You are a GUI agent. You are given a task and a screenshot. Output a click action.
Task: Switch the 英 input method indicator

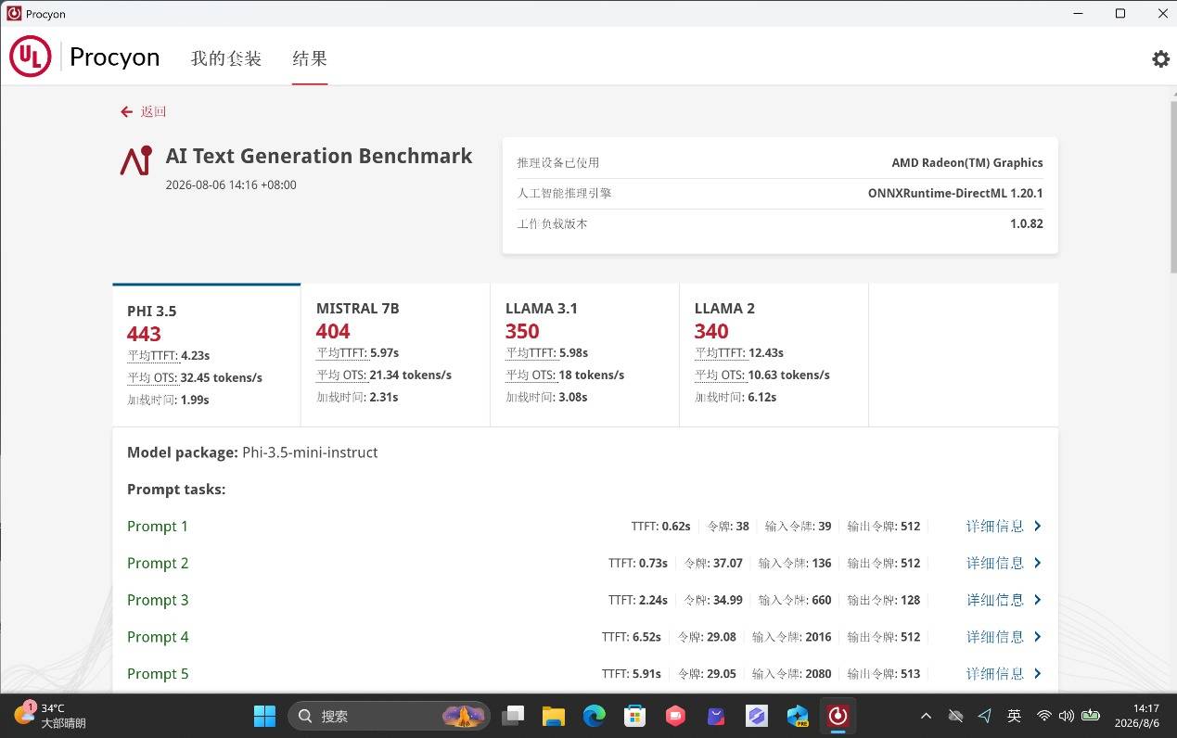(x=1015, y=716)
